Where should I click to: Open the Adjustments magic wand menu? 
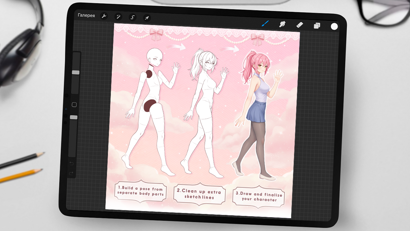pos(118,17)
